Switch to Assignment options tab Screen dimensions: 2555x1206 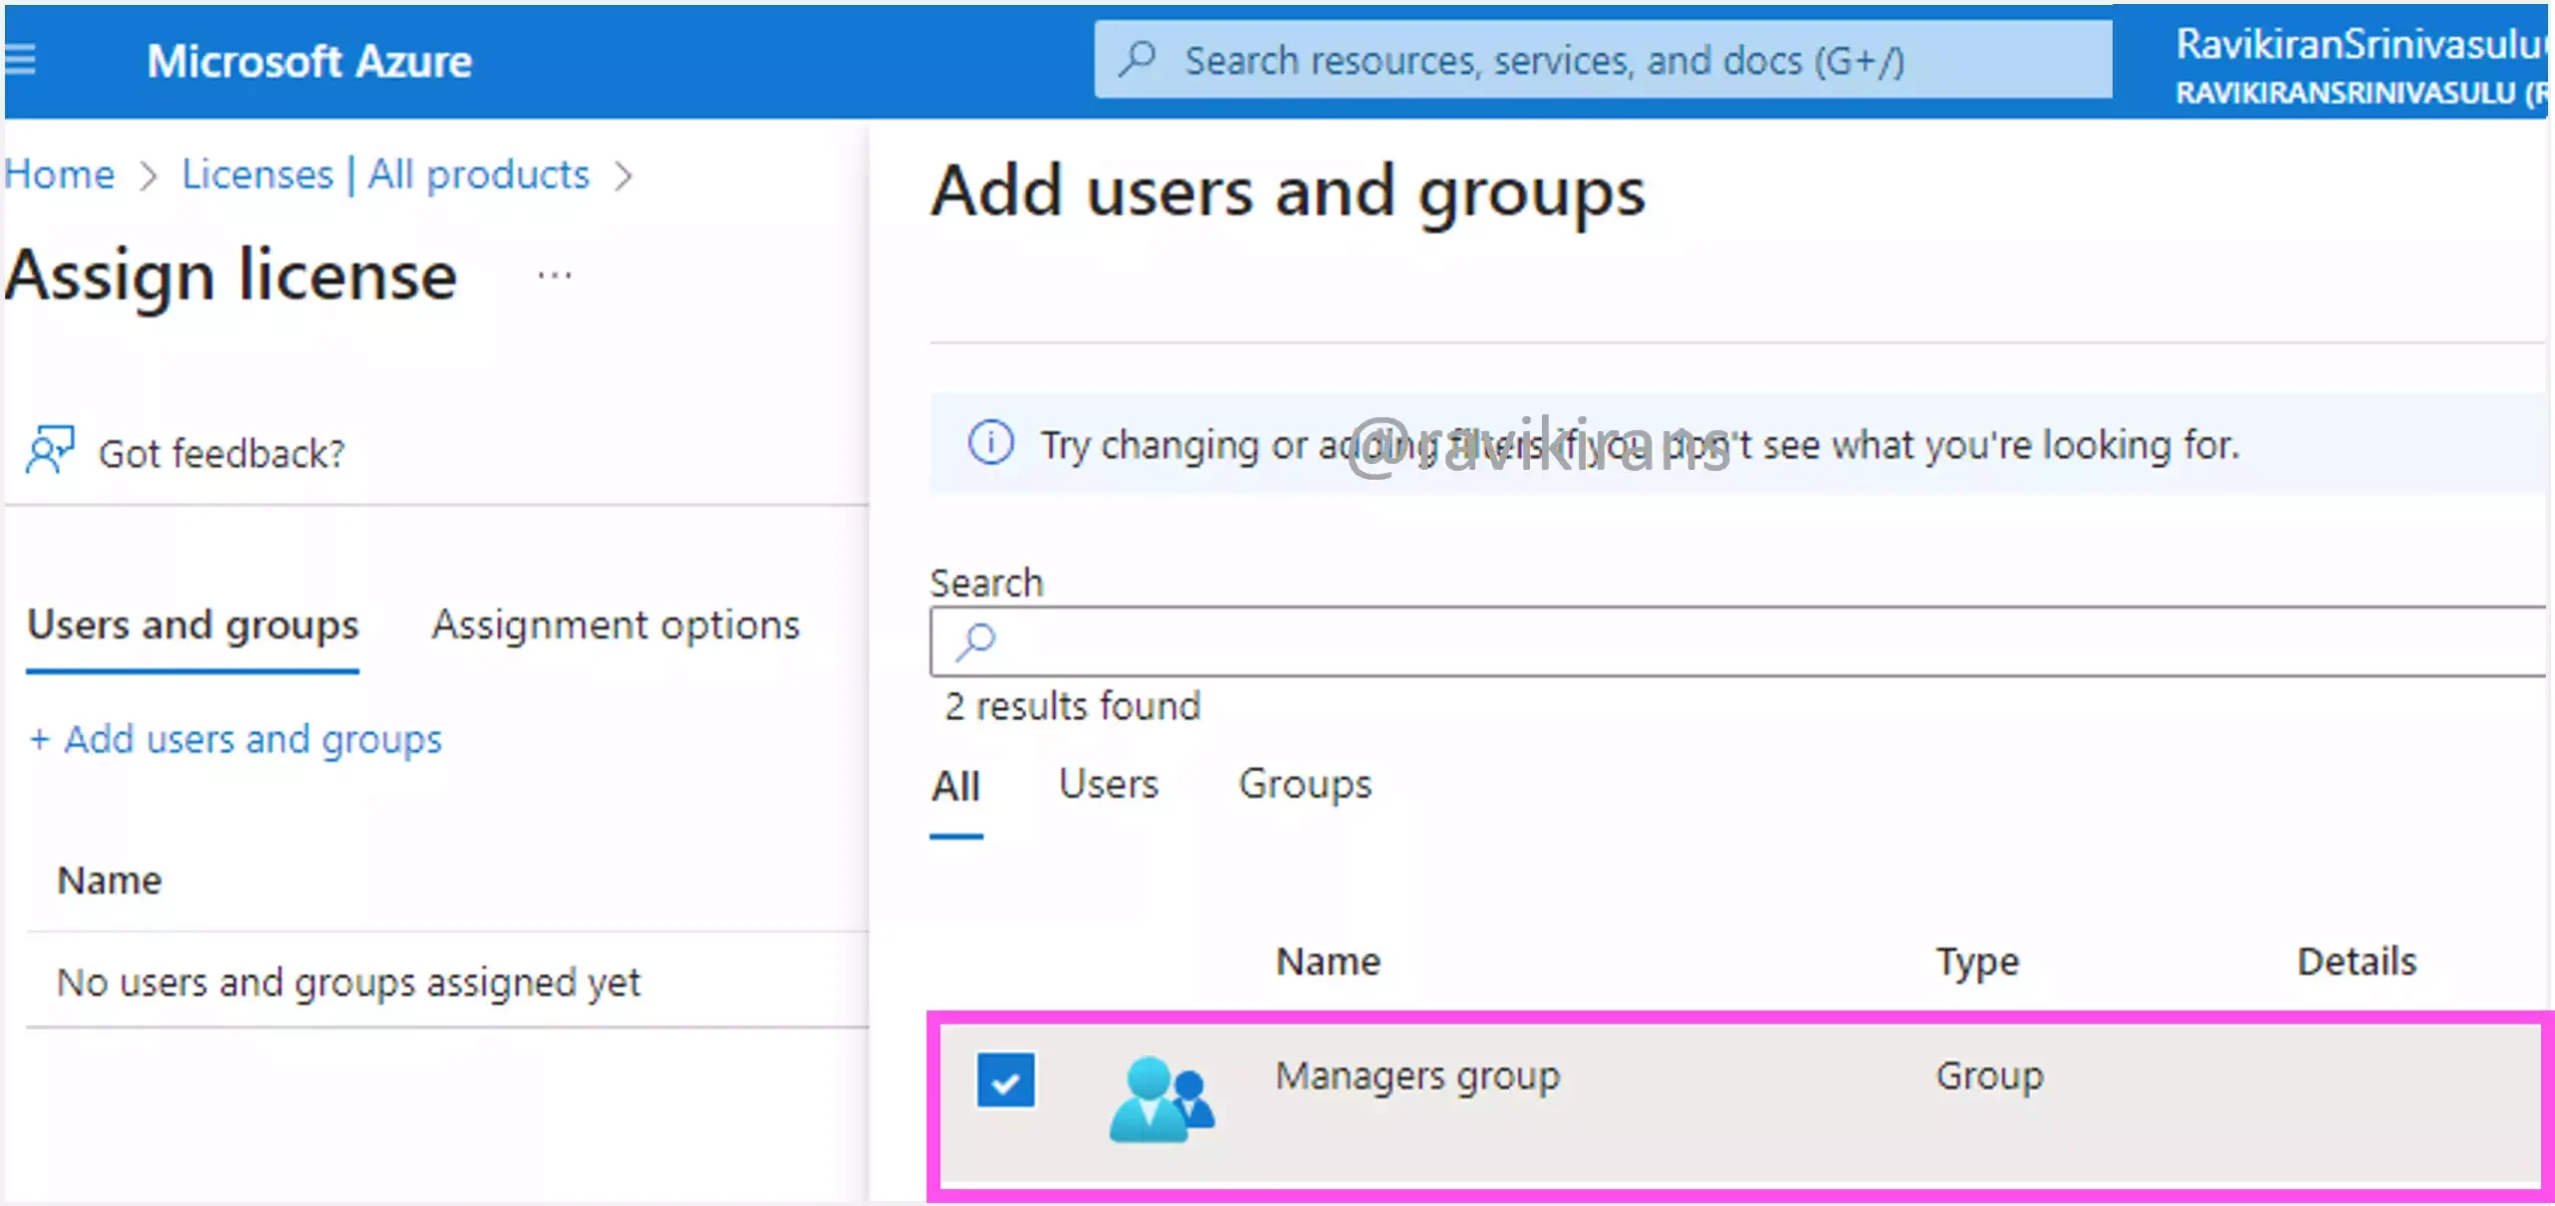click(616, 625)
